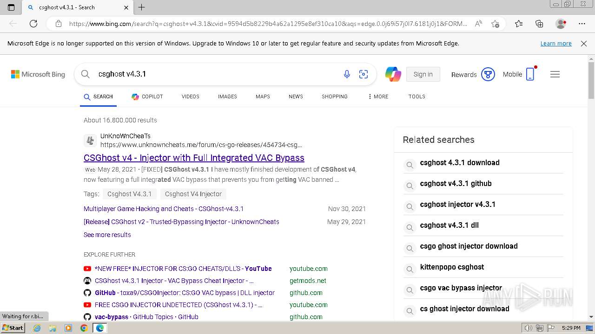Click UnKnoWnCheaTs site favicon
This screenshot has height=334, width=595.
click(90, 140)
